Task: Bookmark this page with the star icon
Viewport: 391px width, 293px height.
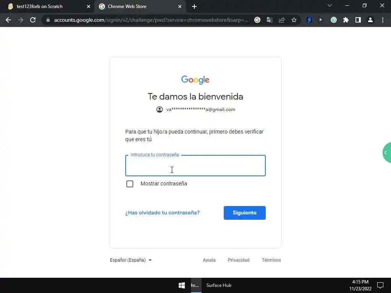Action: click(x=294, y=20)
